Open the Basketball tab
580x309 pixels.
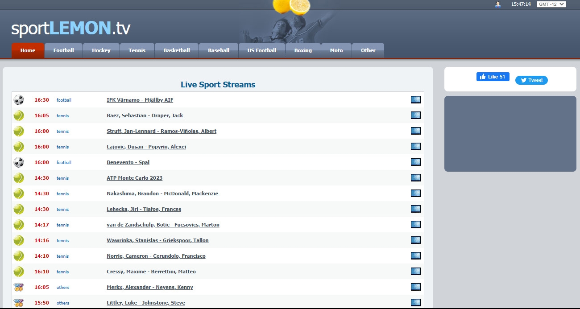(x=177, y=50)
